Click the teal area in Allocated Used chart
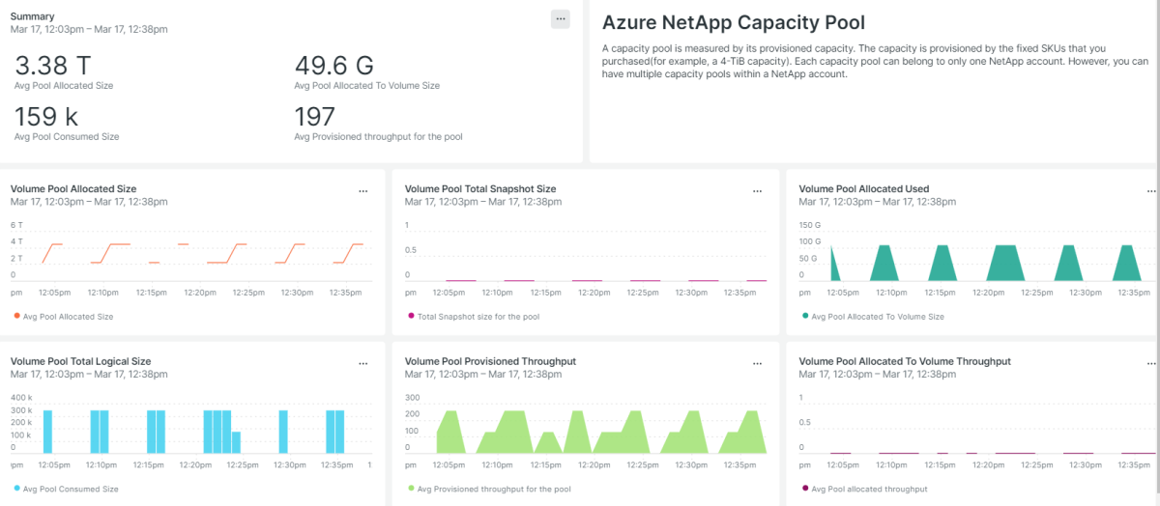The image size is (1160, 506). click(x=1006, y=266)
